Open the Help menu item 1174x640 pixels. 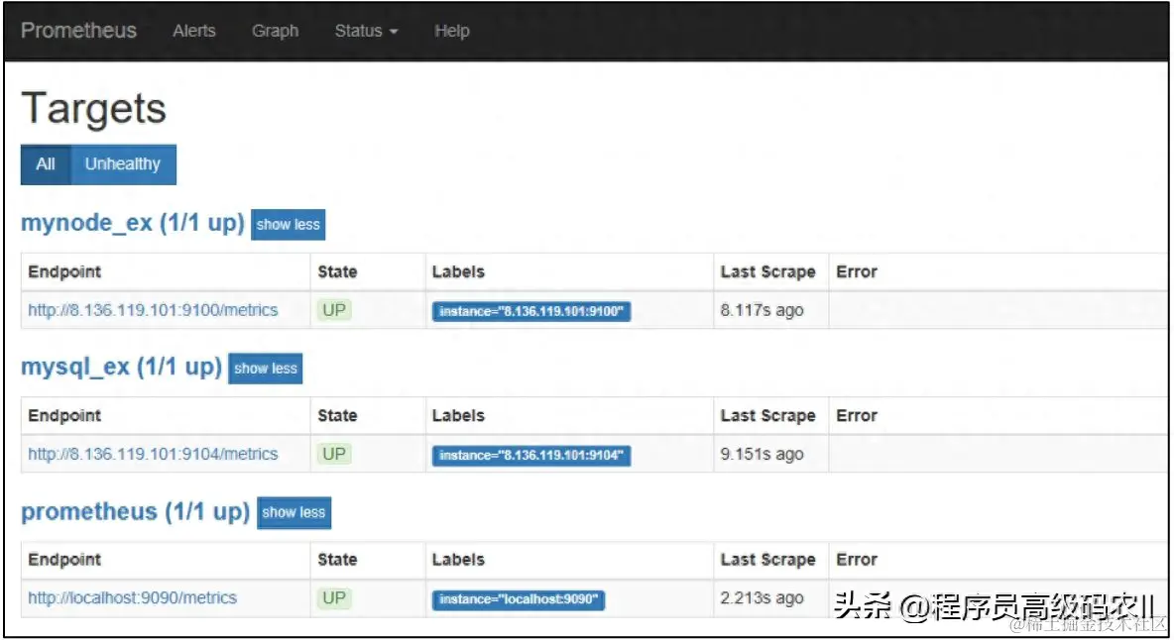click(451, 31)
